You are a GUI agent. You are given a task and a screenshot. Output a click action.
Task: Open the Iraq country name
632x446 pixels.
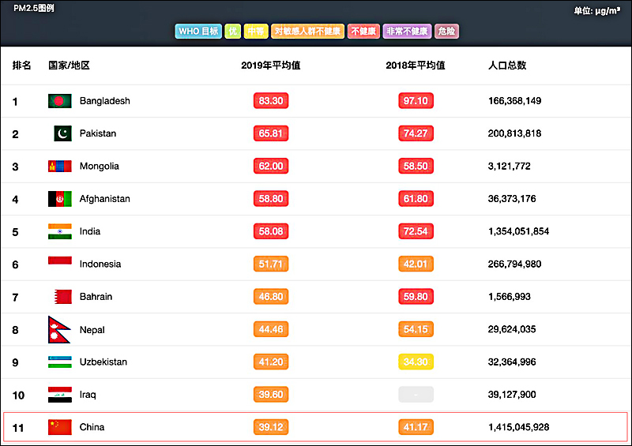pos(88,395)
